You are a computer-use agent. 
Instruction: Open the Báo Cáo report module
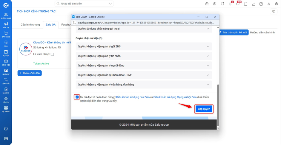pyautogui.click(x=6, y=90)
